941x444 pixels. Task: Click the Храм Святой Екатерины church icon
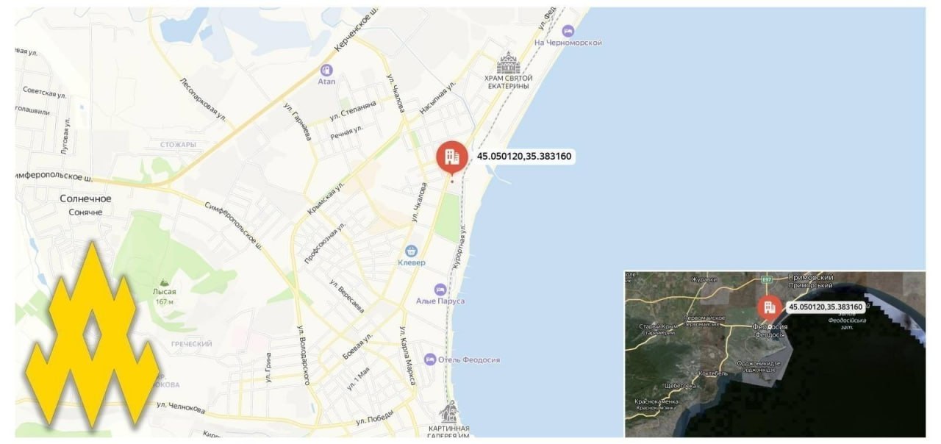click(x=507, y=62)
